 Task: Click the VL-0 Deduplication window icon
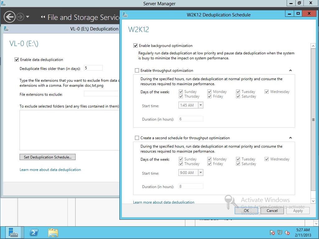pos(6,29)
